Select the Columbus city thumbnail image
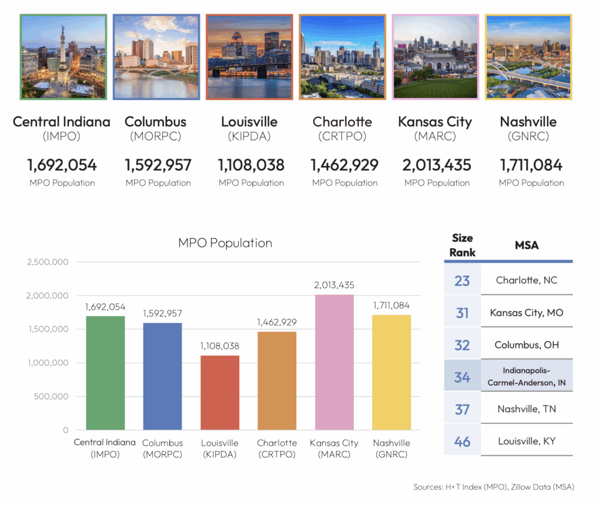Screen dimensions: 602x505 [156, 57]
